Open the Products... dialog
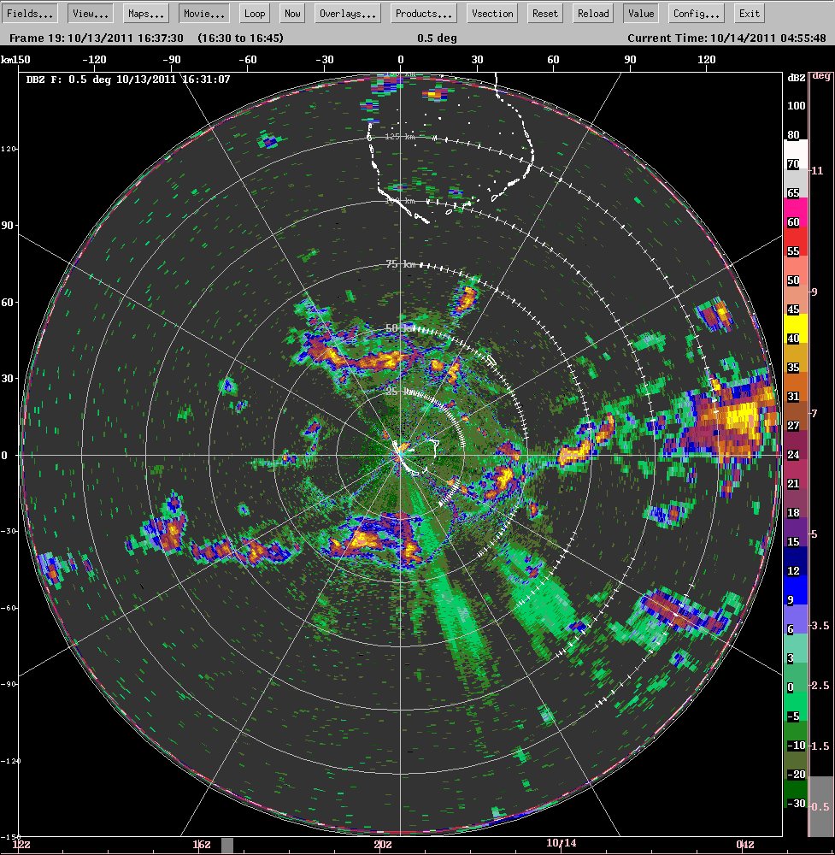This screenshot has width=835, height=855. (x=424, y=14)
